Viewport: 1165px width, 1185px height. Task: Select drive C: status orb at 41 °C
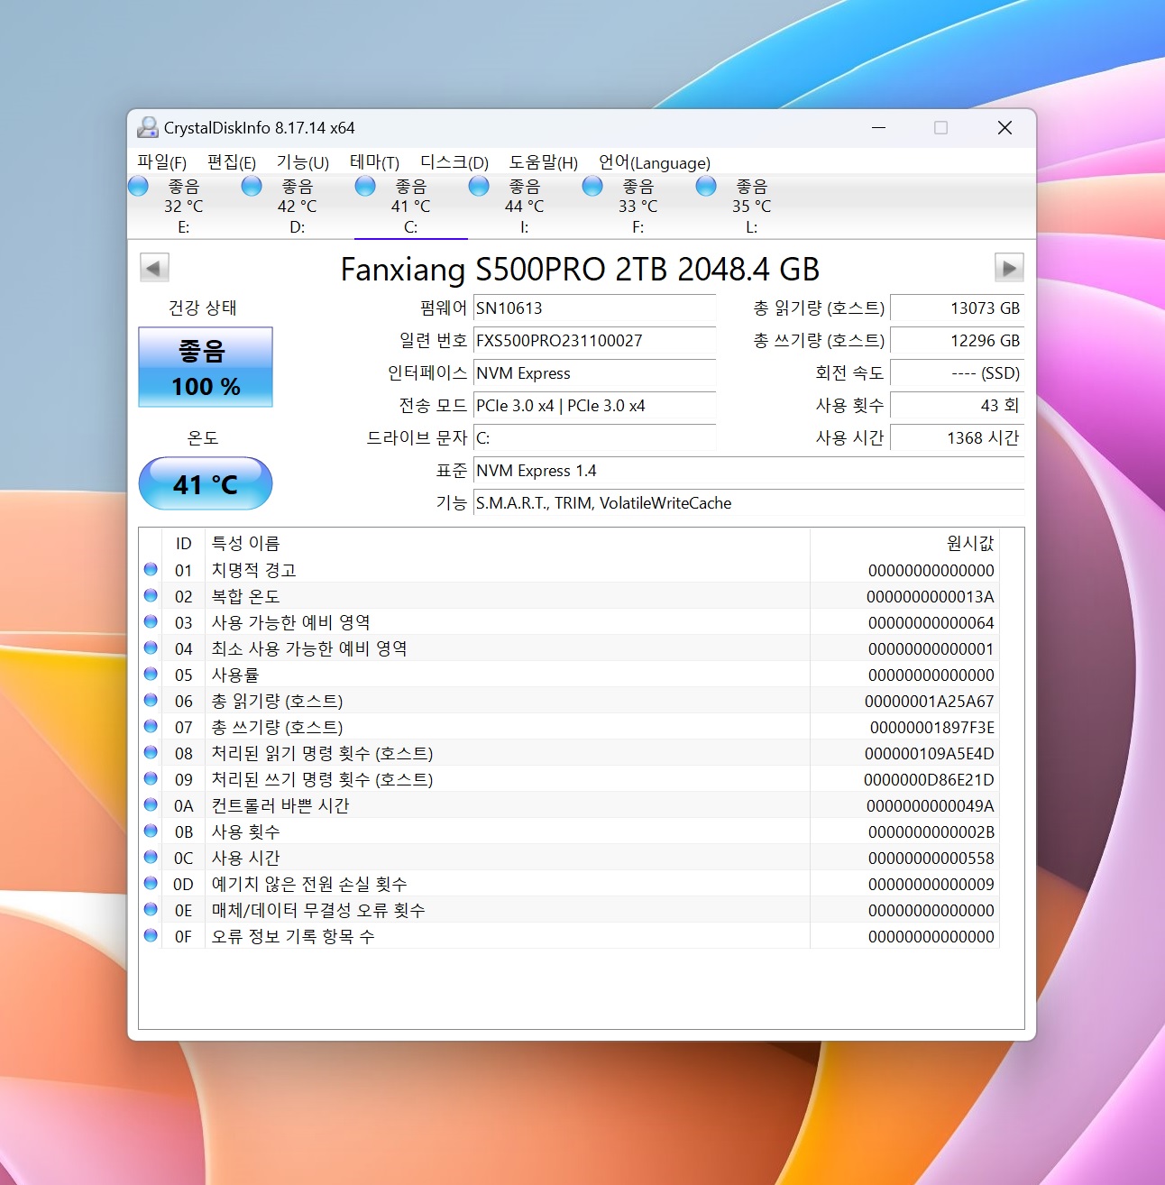[365, 186]
